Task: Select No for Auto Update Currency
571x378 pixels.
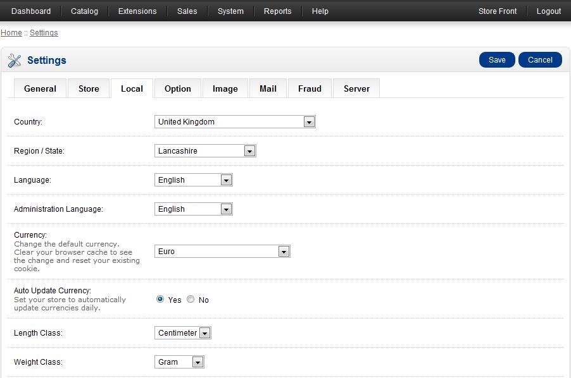Action: pos(191,299)
